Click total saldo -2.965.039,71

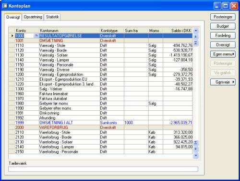pyautogui.click(x=180, y=123)
